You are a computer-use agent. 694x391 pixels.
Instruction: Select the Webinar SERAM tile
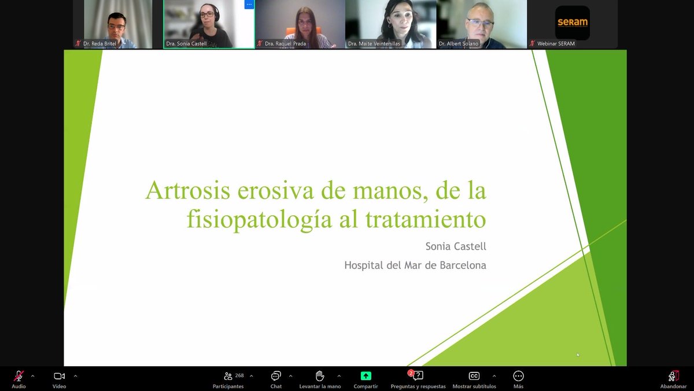coord(573,24)
